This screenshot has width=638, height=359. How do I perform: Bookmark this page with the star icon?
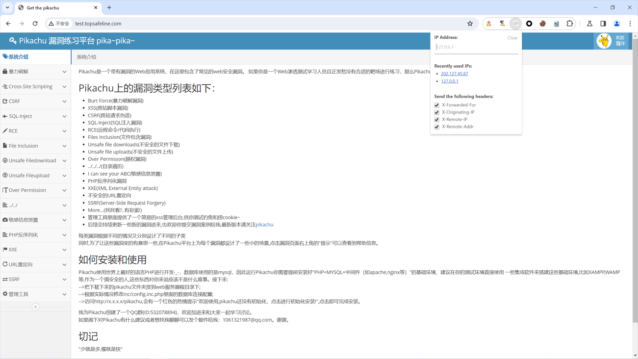pyautogui.click(x=470, y=23)
